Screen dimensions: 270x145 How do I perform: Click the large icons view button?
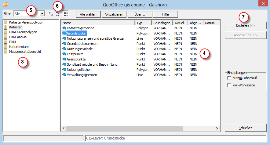coord(51,14)
